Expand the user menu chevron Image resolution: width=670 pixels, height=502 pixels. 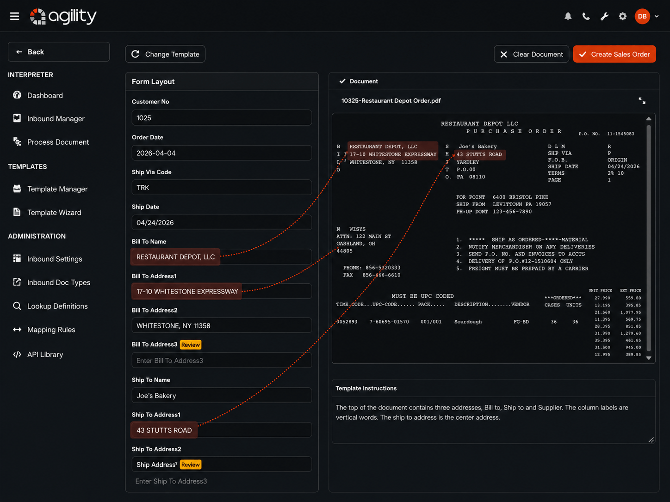tap(657, 17)
